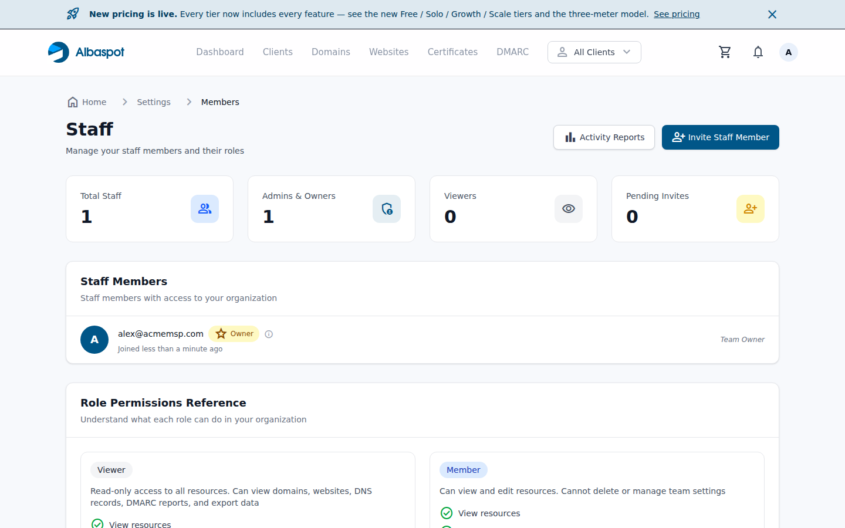The image size is (845, 528).
Task: Click the Owner role badge
Action: pos(234,334)
